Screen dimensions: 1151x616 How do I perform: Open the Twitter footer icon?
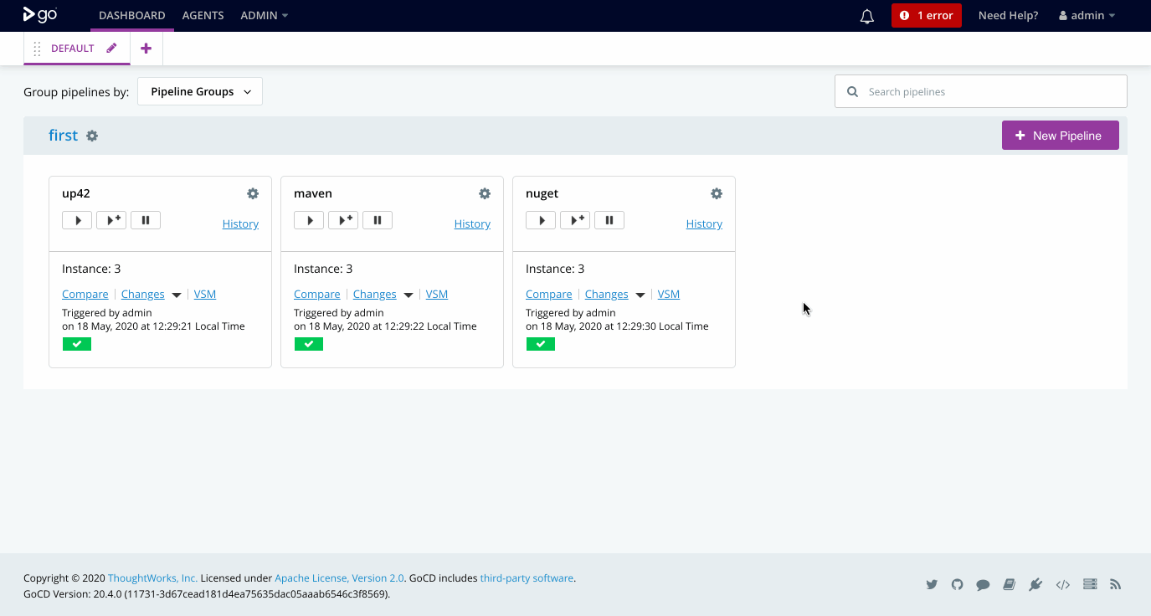coord(932,584)
